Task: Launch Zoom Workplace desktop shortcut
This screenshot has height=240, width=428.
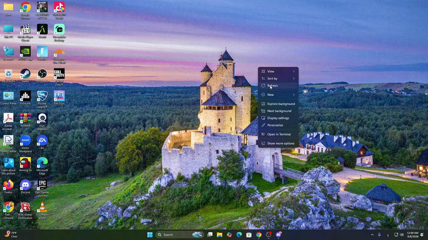Action: click(25, 144)
